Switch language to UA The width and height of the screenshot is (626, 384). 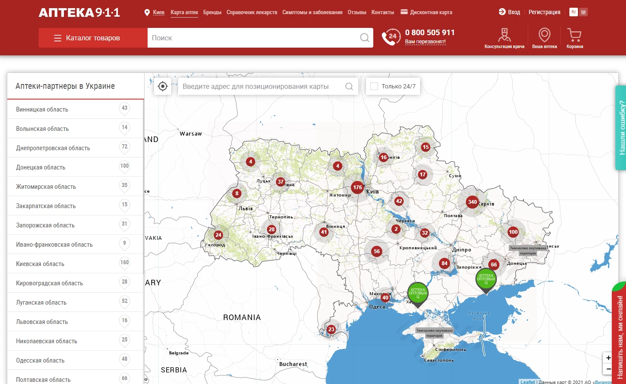tap(584, 12)
